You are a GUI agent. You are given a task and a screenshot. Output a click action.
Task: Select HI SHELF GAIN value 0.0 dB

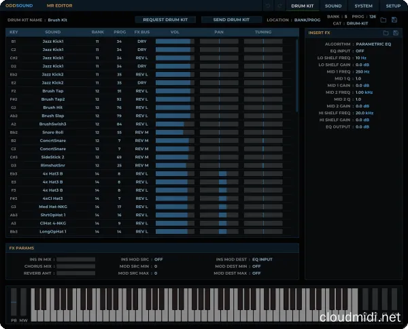point(362,120)
